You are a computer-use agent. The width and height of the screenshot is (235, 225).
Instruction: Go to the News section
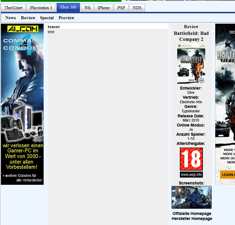pos(11,18)
